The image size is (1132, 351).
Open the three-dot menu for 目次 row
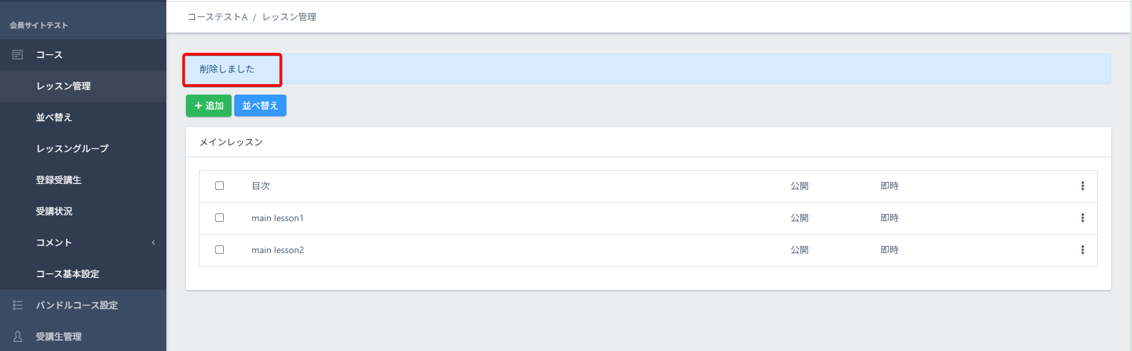pyautogui.click(x=1082, y=186)
